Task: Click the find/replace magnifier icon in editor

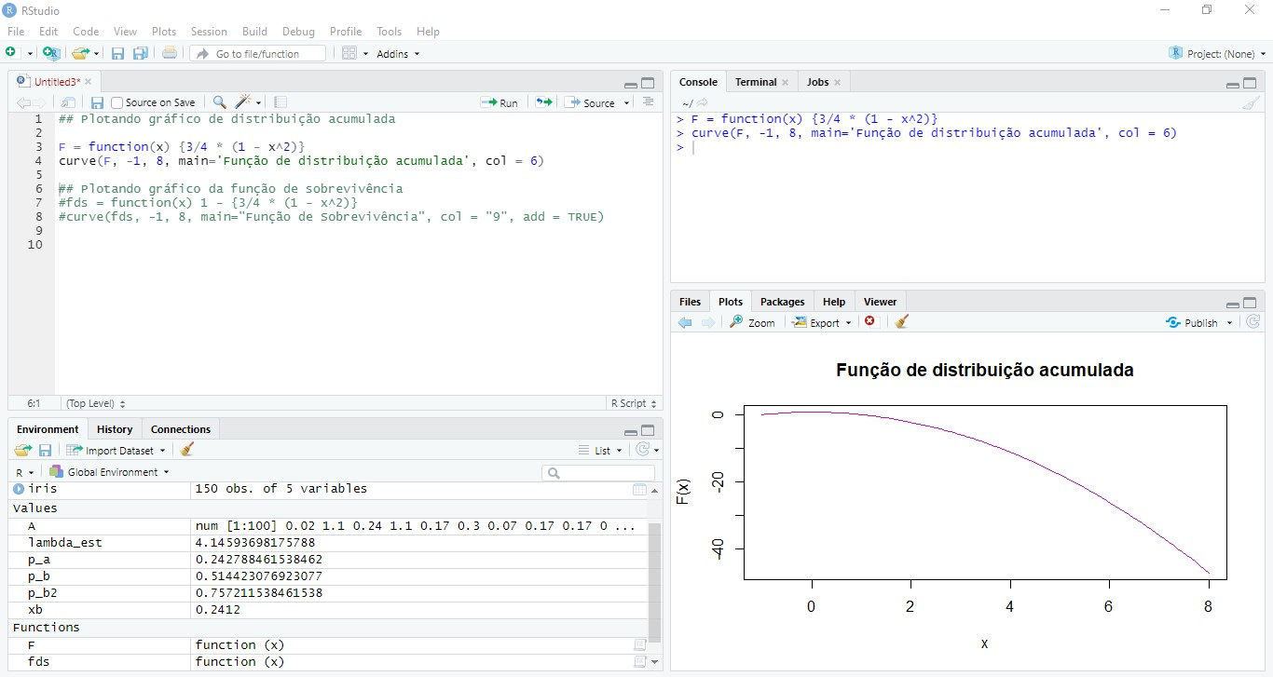Action: pos(219,102)
